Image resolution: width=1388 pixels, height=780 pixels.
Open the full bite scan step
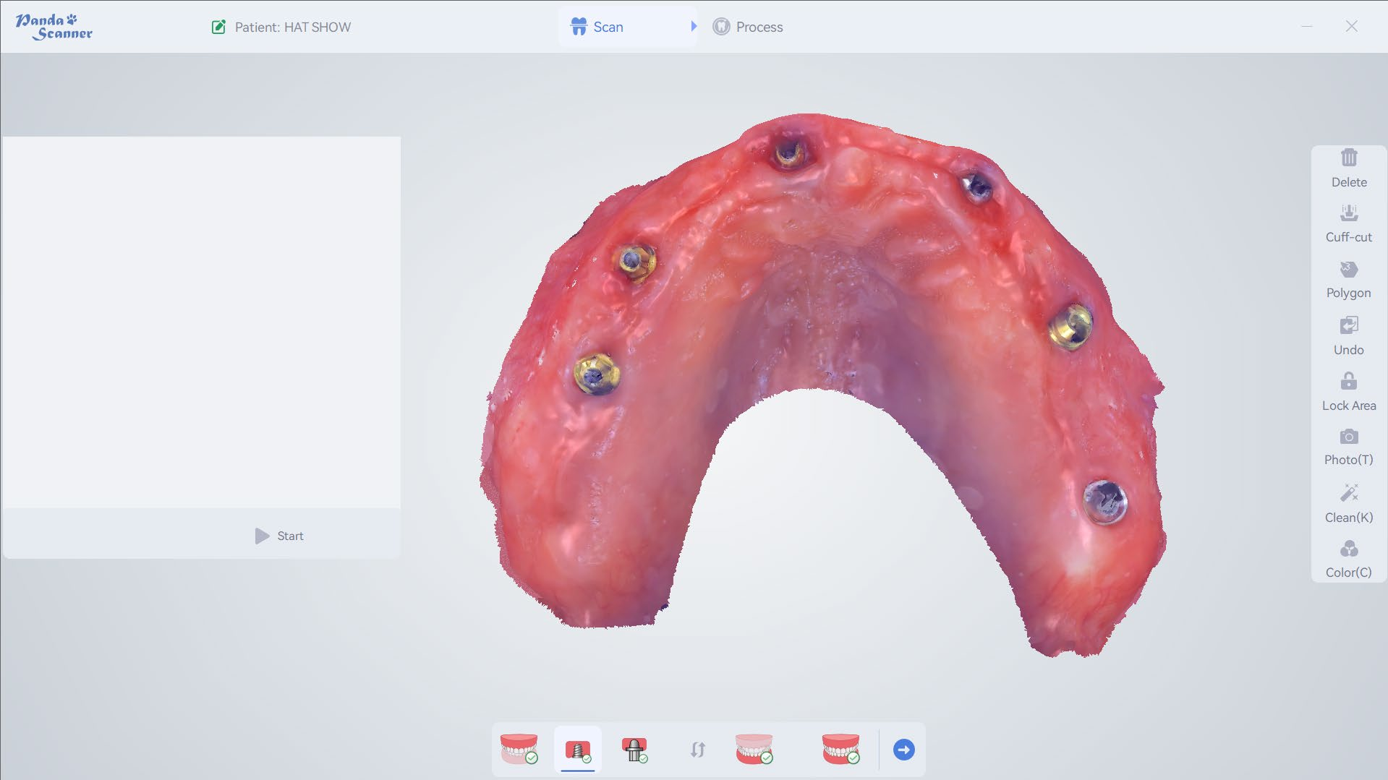coord(841,750)
